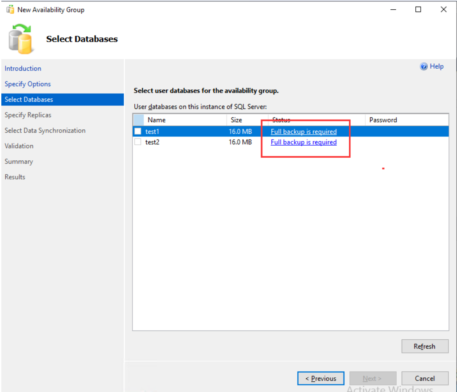
Task: Click the database cylinders header icon
Action: click(20, 39)
